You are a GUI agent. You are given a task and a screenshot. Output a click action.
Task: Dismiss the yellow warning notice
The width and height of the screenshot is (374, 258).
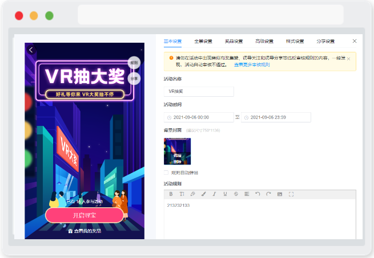click(348, 59)
